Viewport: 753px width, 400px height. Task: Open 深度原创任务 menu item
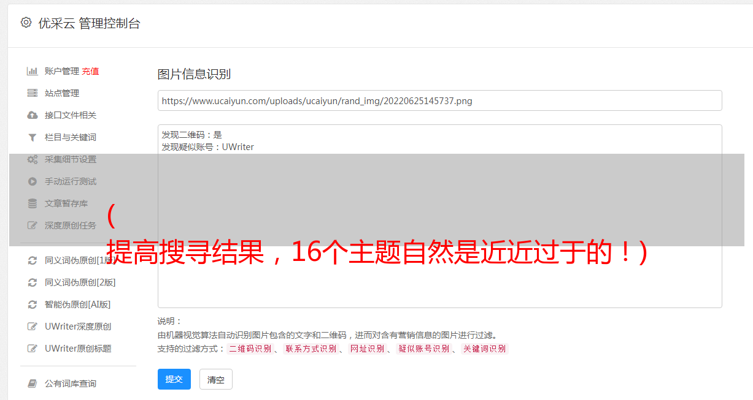coord(71,225)
